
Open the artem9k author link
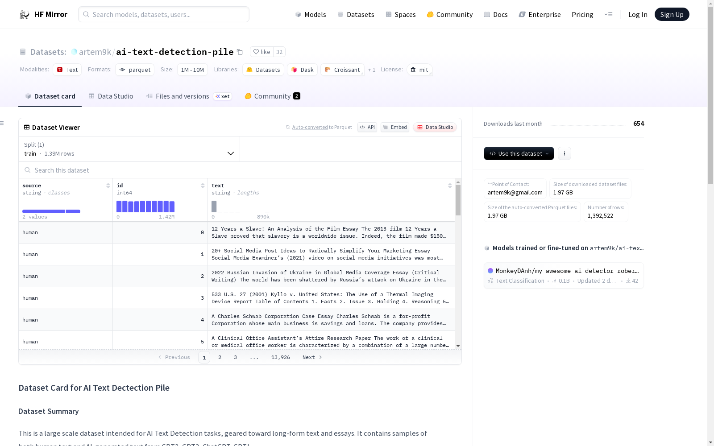tap(95, 52)
